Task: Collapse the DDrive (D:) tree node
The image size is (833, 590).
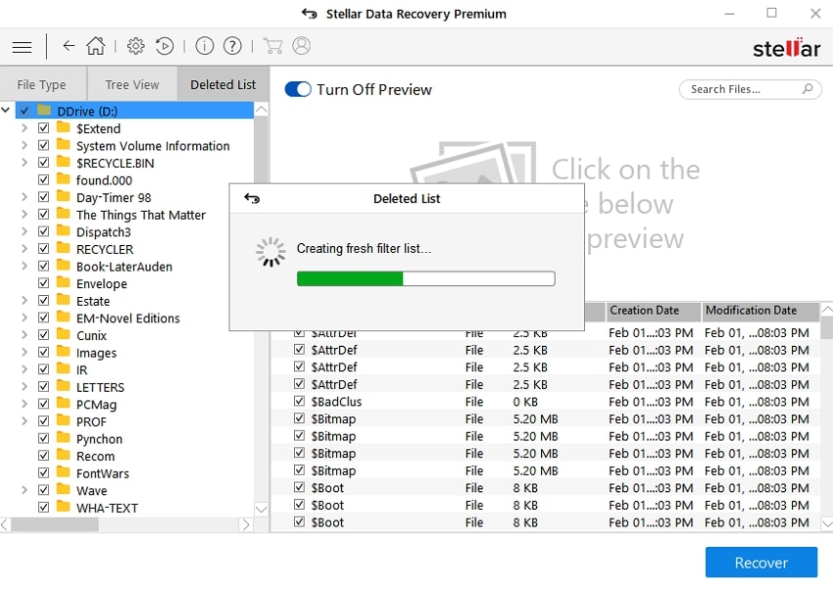Action: click(8, 111)
